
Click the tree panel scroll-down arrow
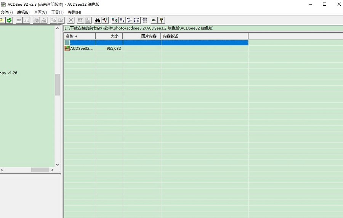pos(57,164)
